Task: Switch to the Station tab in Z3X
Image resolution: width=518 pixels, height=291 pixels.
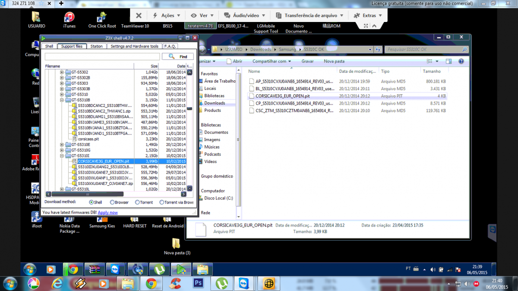Action: tap(97, 46)
